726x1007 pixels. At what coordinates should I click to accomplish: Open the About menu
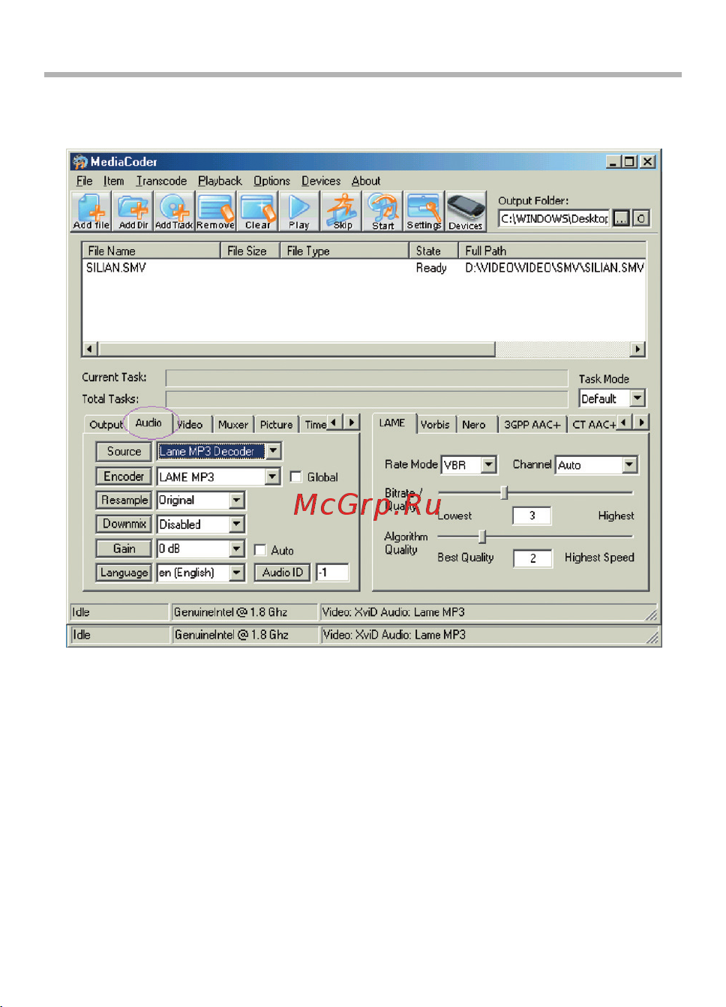[366, 181]
